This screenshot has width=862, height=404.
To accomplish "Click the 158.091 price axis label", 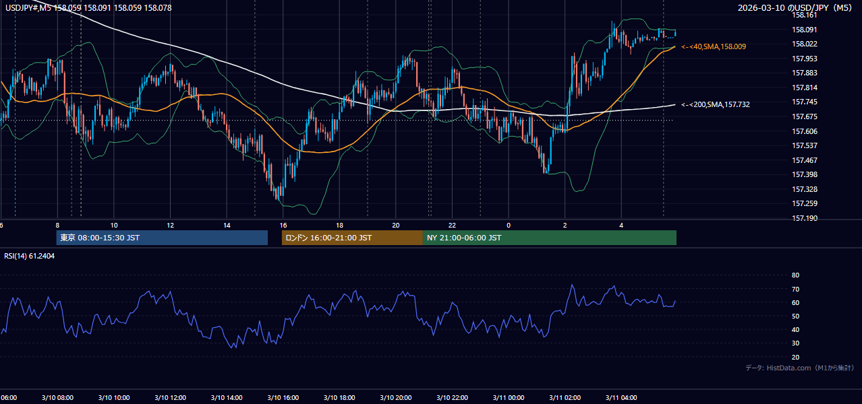I will [805, 30].
